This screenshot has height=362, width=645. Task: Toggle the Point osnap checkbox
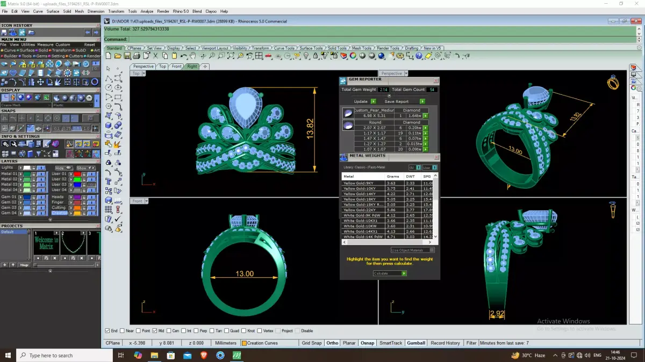139,331
